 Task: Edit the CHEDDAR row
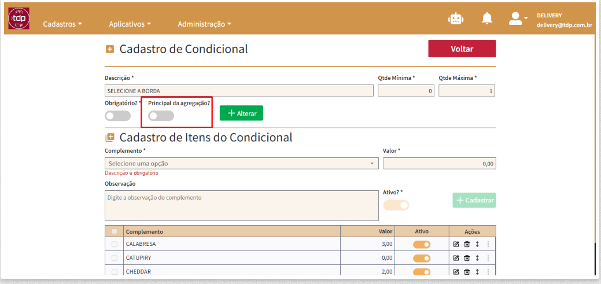456,272
